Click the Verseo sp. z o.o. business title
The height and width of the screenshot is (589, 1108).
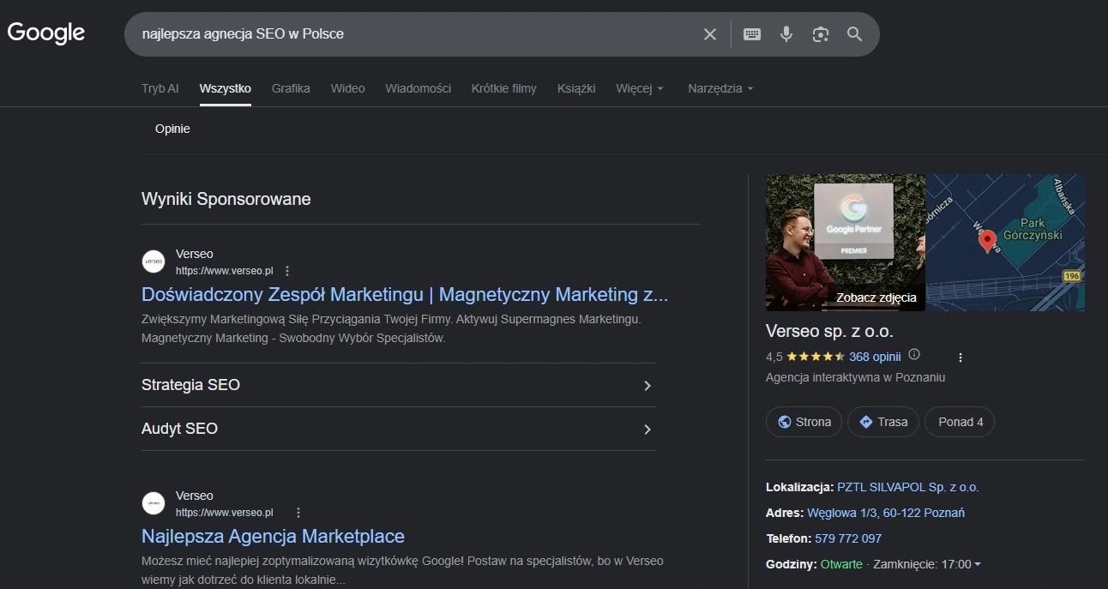click(829, 331)
